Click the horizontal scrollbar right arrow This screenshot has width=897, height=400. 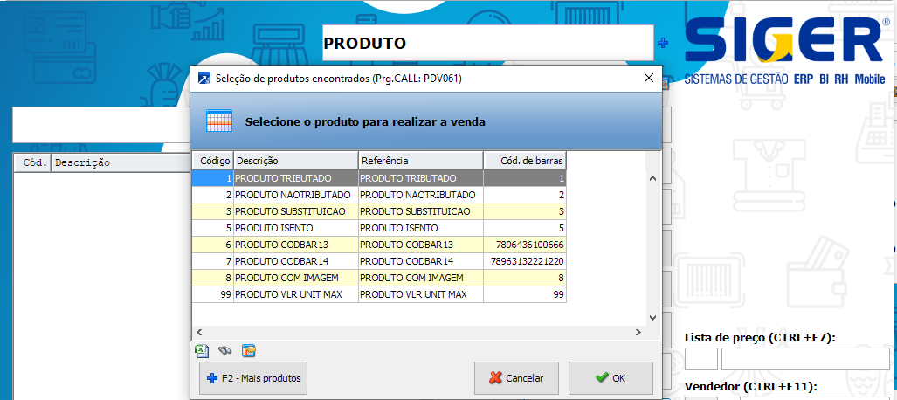coord(638,332)
